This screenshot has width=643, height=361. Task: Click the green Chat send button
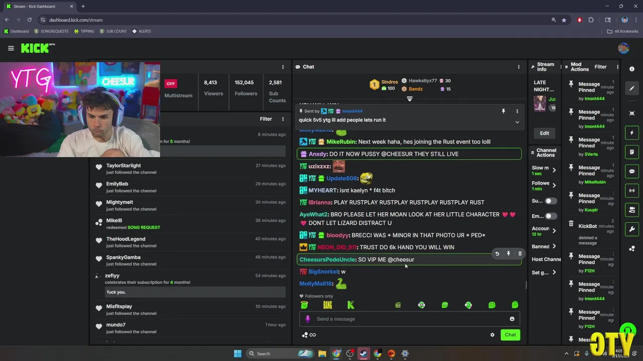tap(510, 335)
